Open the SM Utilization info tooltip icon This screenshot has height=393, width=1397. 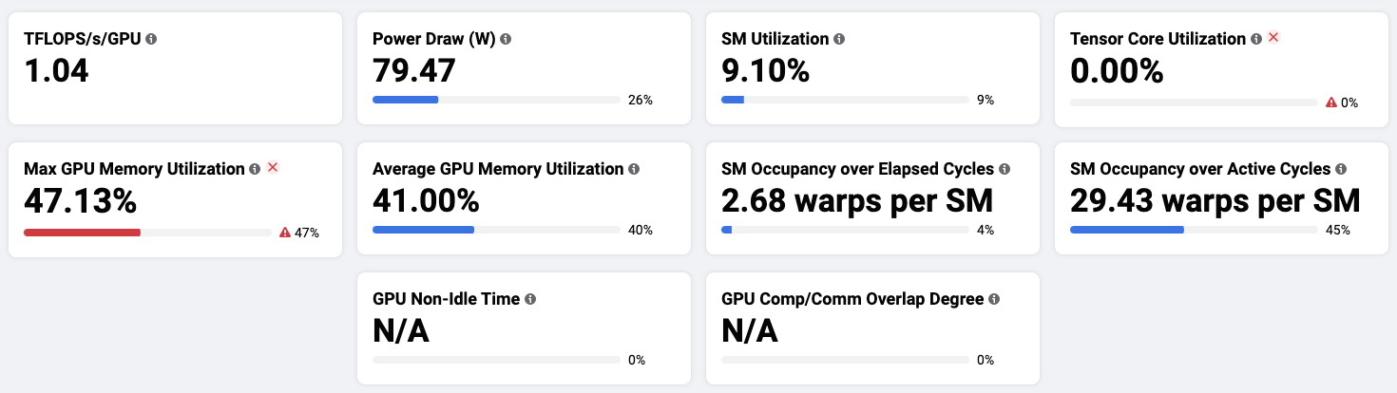point(839,40)
